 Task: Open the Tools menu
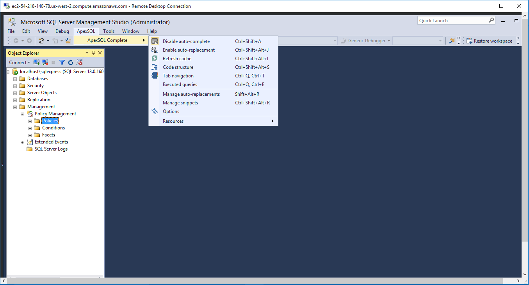click(109, 31)
